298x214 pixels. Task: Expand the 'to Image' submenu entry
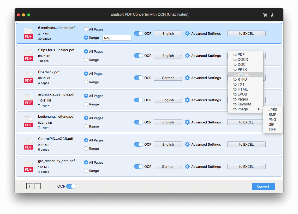(246, 109)
